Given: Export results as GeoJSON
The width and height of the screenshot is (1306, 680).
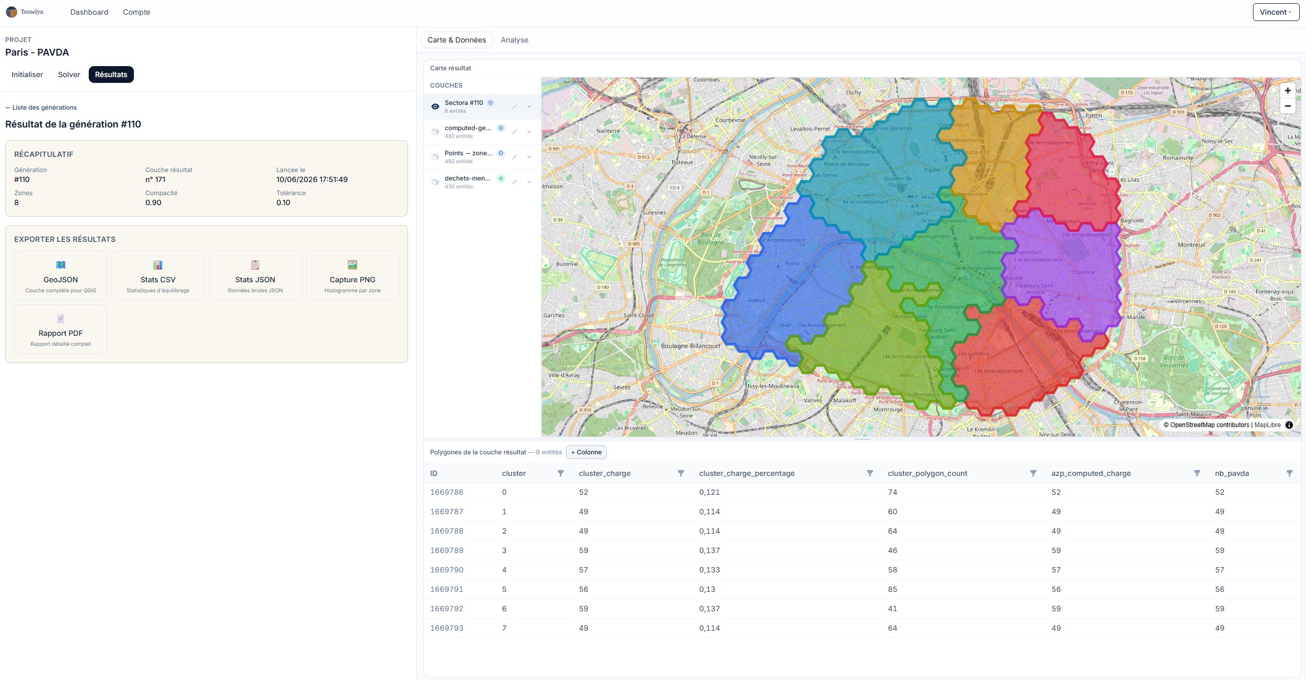Looking at the screenshot, I should 61,275.
